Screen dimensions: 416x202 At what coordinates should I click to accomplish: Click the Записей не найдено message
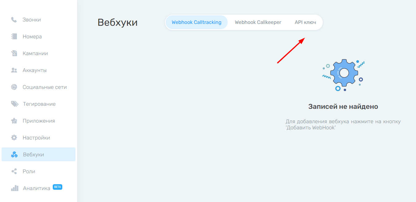pos(343,107)
